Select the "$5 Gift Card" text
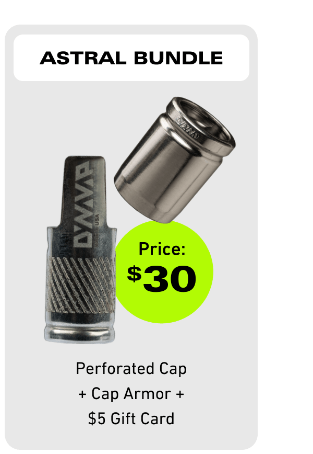The image size is (313, 454). point(131,418)
